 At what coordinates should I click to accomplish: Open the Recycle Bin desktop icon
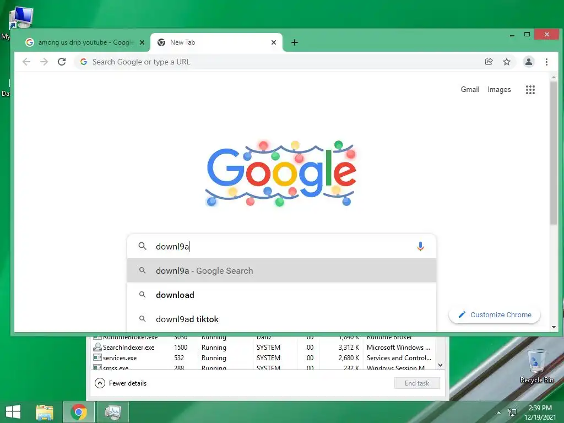tap(536, 366)
